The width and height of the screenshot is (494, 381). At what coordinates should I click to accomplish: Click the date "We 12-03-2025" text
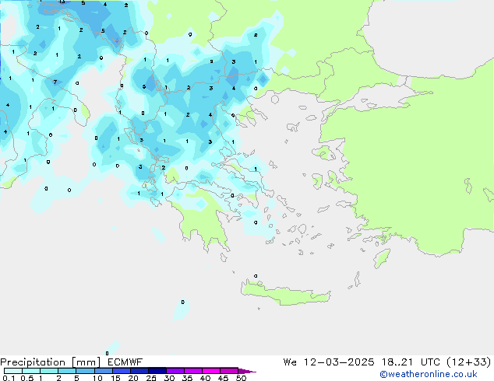(329, 362)
